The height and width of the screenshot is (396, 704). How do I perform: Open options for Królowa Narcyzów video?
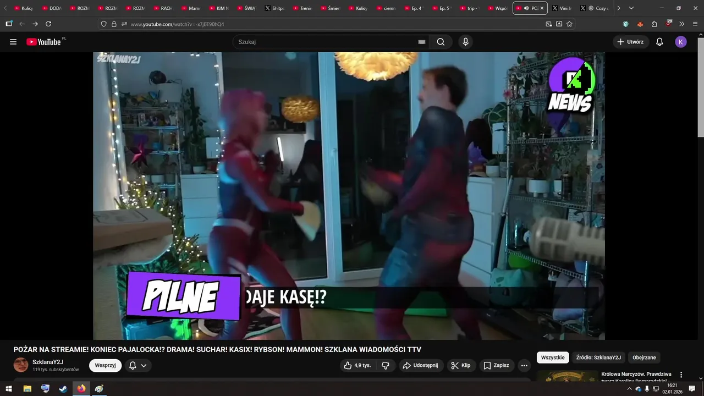pyautogui.click(x=681, y=375)
